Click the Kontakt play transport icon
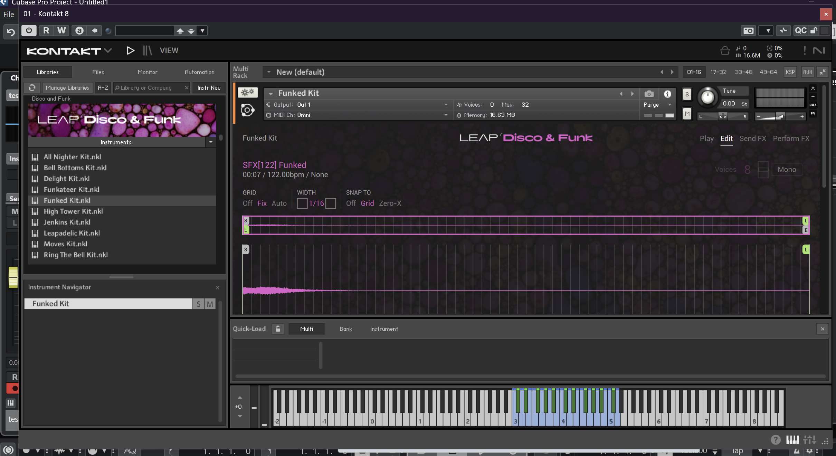This screenshot has height=456, width=836. pyautogui.click(x=130, y=51)
